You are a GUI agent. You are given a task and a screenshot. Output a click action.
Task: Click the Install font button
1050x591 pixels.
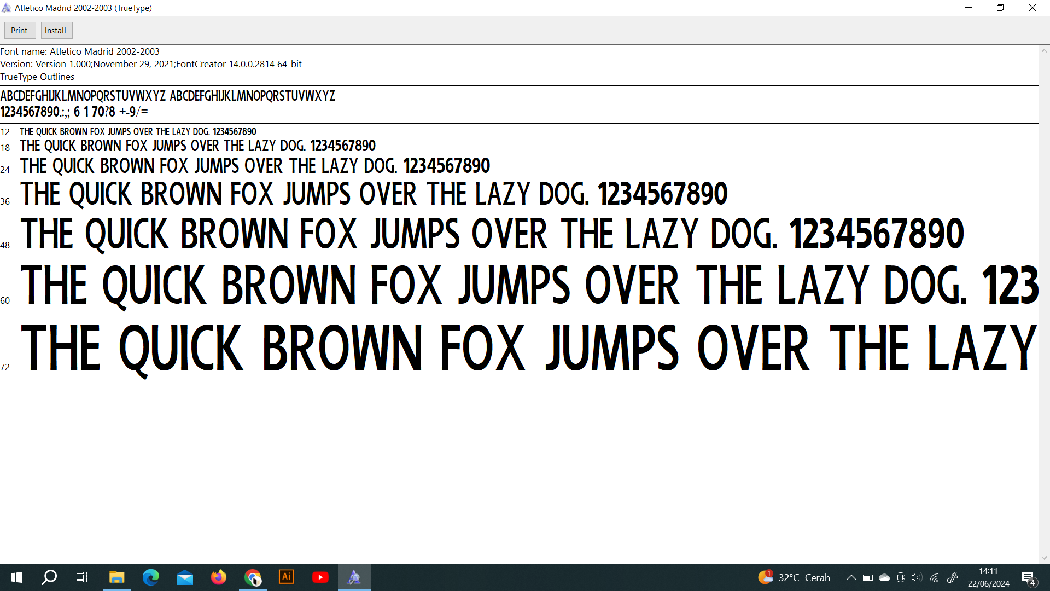coord(56,31)
